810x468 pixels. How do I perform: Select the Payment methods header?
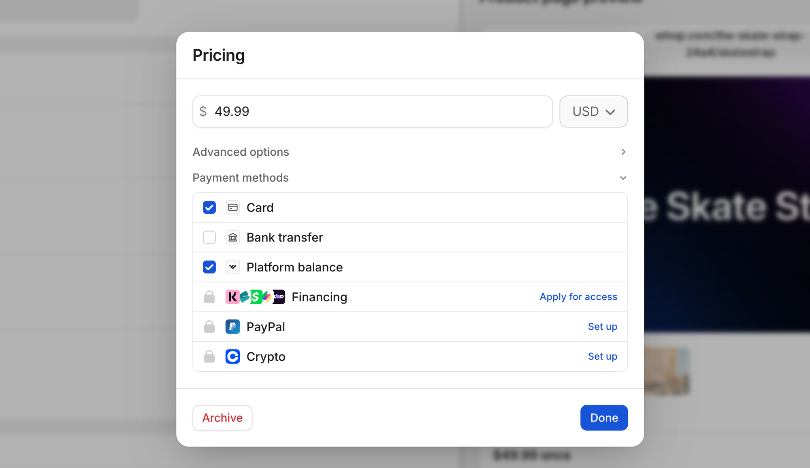click(x=241, y=178)
